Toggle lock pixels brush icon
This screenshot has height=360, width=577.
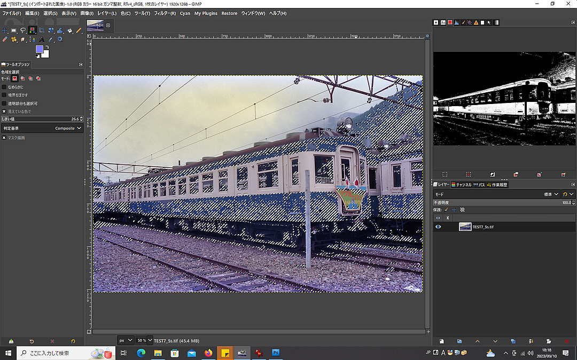pos(446,210)
